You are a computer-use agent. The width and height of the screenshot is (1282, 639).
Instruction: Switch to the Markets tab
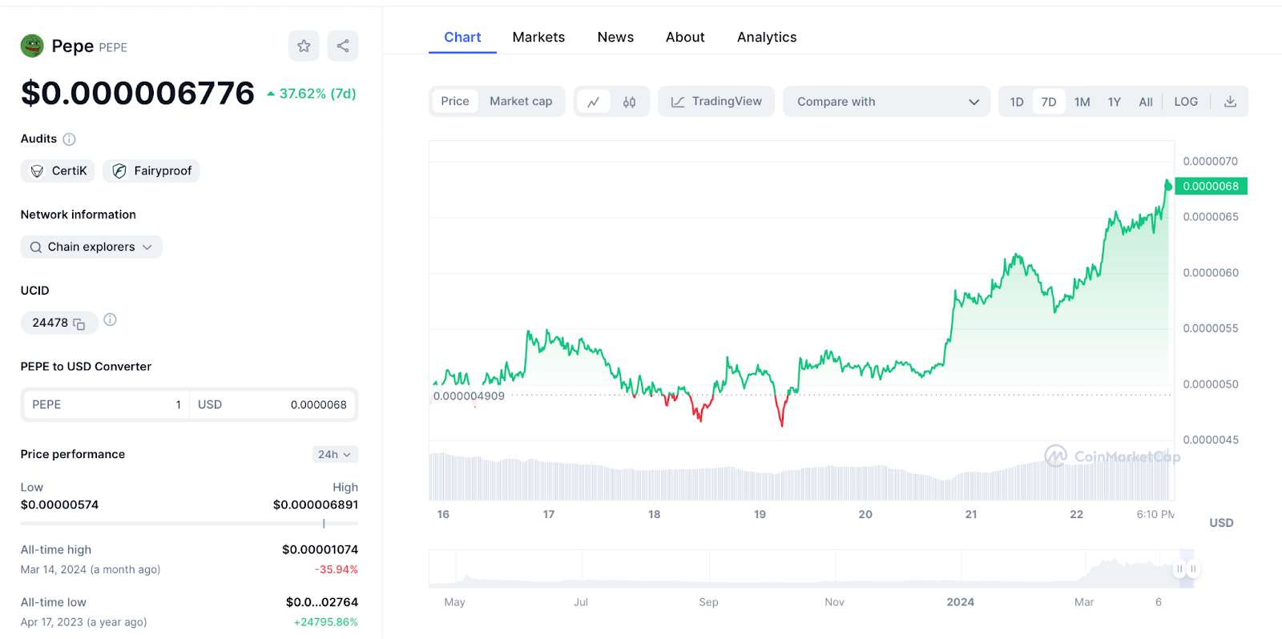(538, 38)
